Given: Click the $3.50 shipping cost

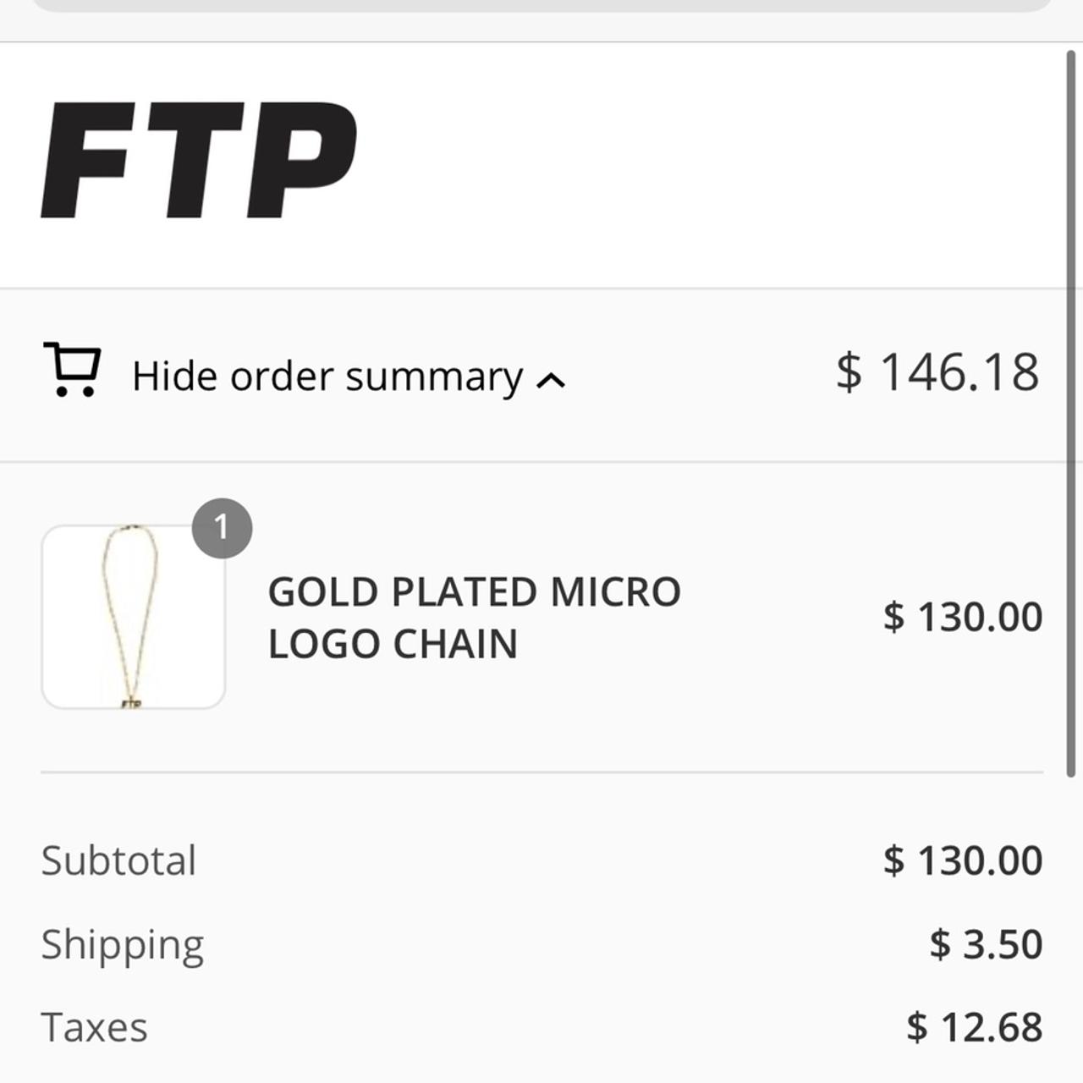Looking at the screenshot, I should tap(987, 943).
